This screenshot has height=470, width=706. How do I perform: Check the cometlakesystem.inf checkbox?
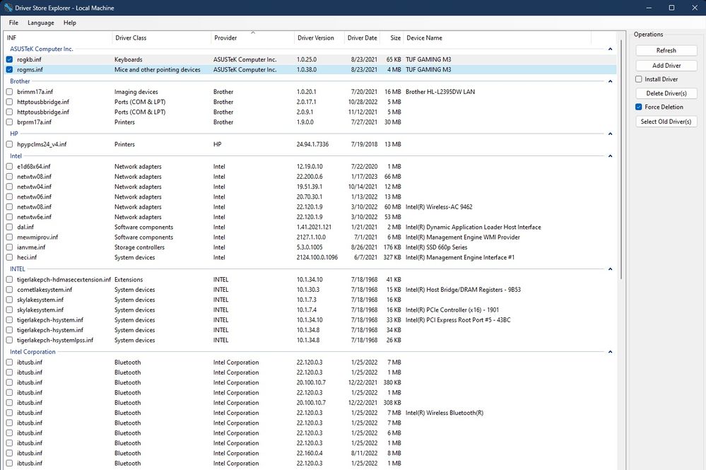9,290
